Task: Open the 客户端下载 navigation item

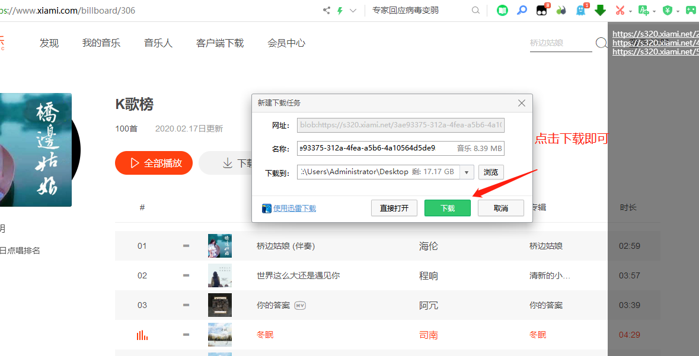Action: pyautogui.click(x=220, y=43)
